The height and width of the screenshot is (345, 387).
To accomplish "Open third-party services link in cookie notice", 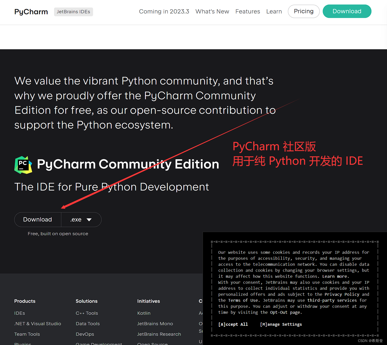I will pyautogui.click(x=332, y=300).
